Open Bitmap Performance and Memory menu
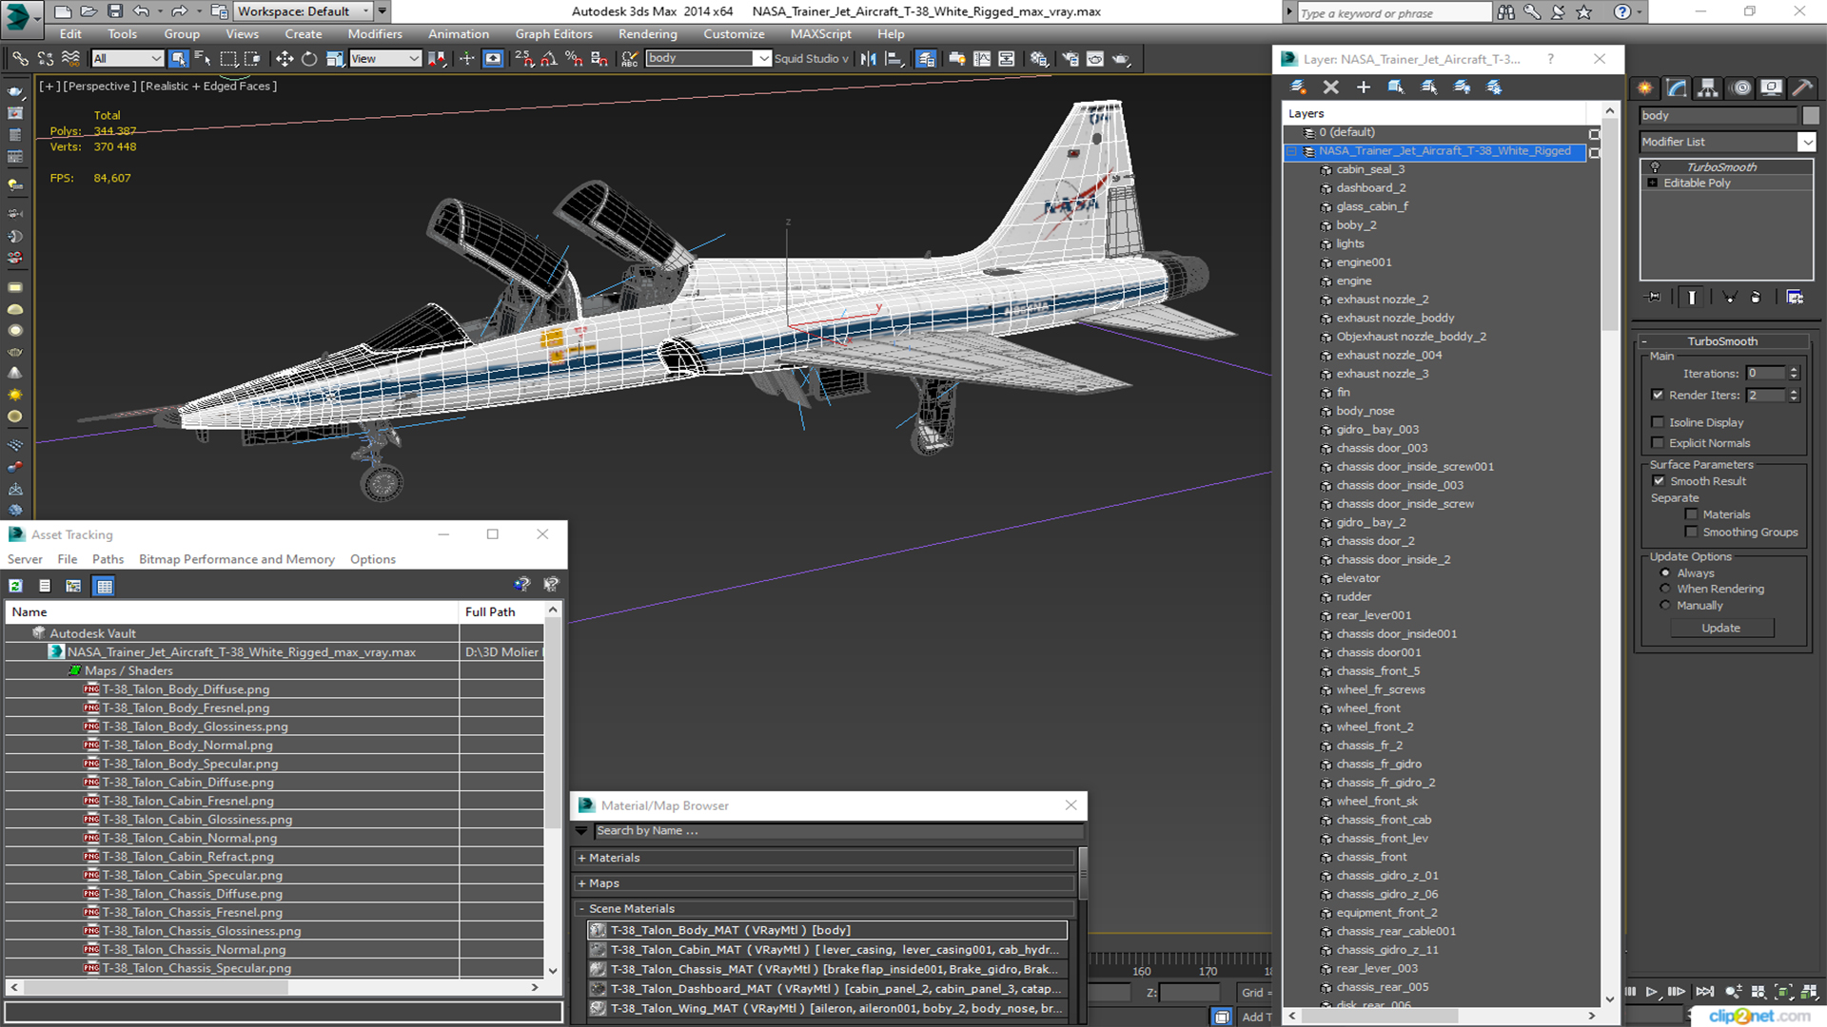 pyautogui.click(x=237, y=559)
